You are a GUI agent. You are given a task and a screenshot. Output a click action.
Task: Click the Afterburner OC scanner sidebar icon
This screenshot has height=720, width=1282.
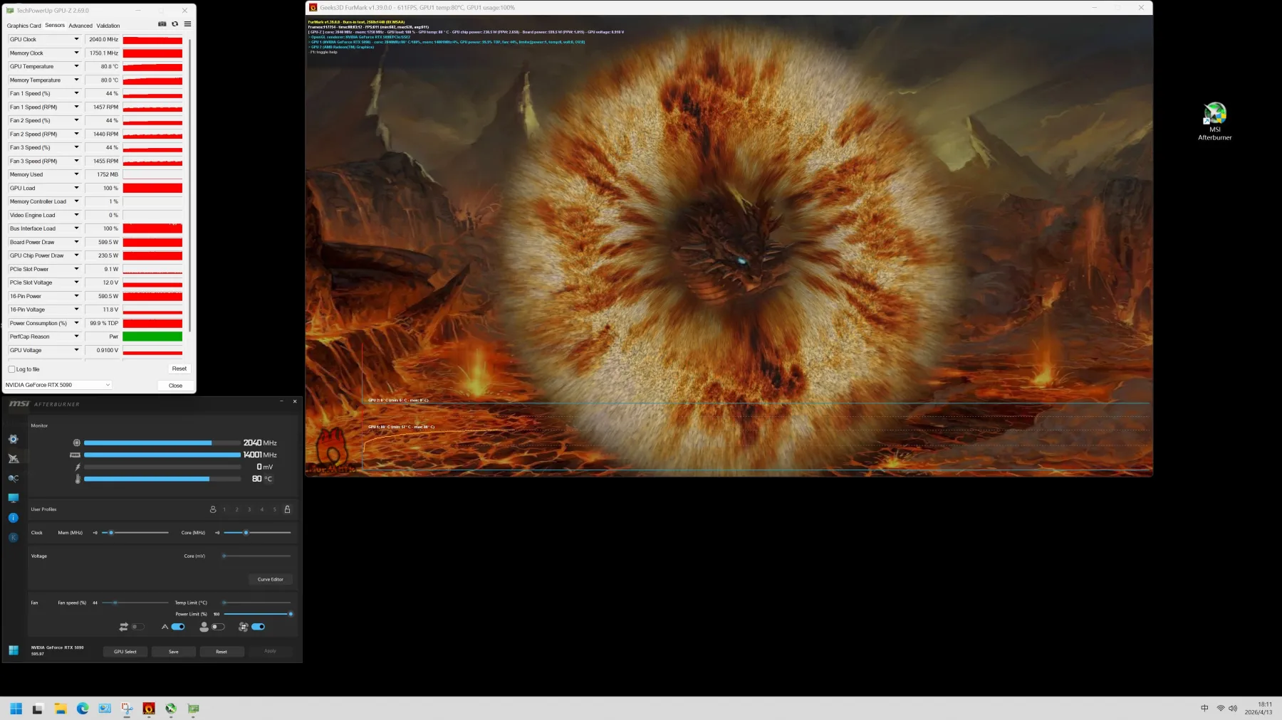point(13,478)
